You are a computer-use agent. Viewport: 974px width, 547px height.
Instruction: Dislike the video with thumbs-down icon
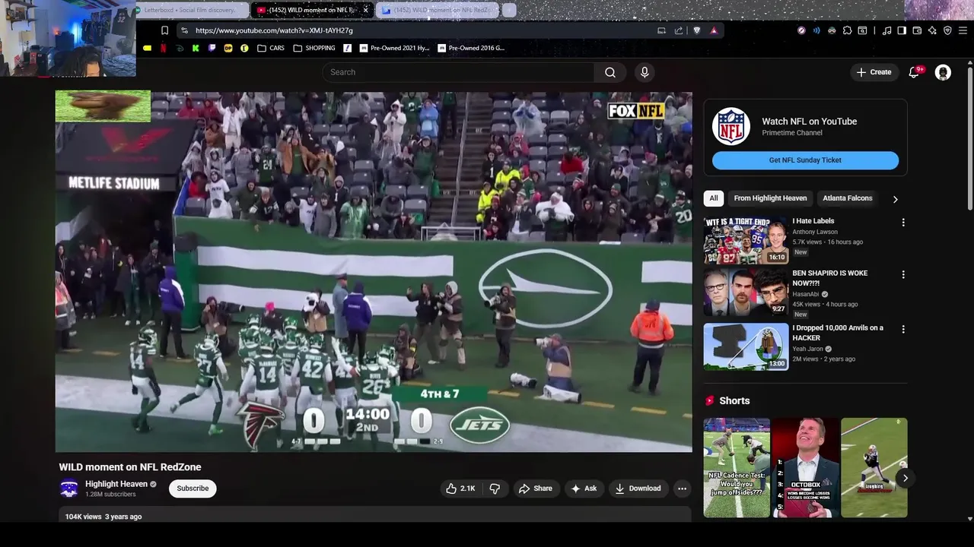click(x=495, y=489)
